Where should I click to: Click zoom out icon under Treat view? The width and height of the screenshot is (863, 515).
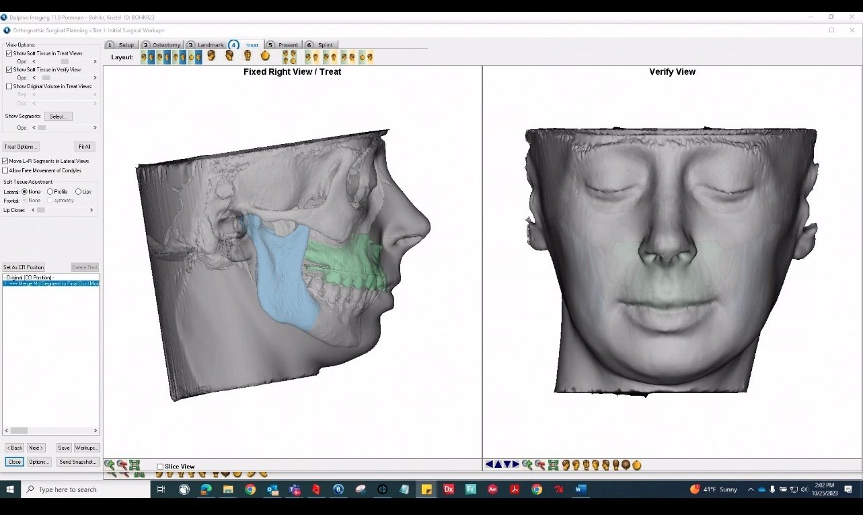[x=122, y=465]
